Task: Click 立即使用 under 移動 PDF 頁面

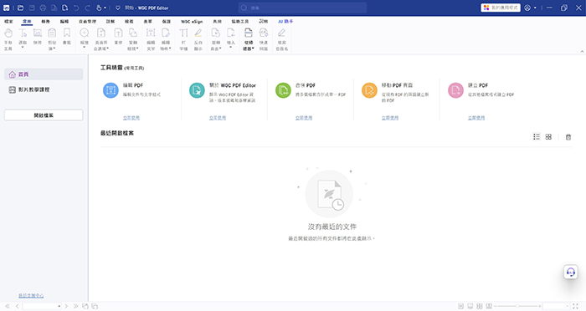Action: click(390, 118)
